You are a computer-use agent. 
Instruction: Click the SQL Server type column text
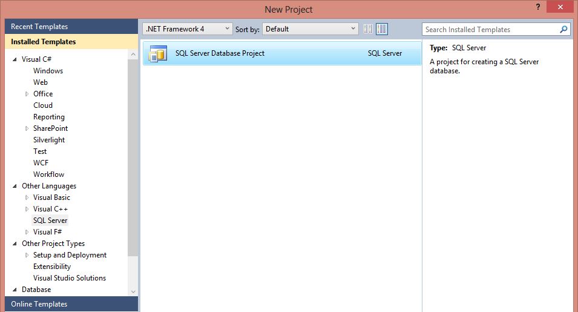point(385,53)
